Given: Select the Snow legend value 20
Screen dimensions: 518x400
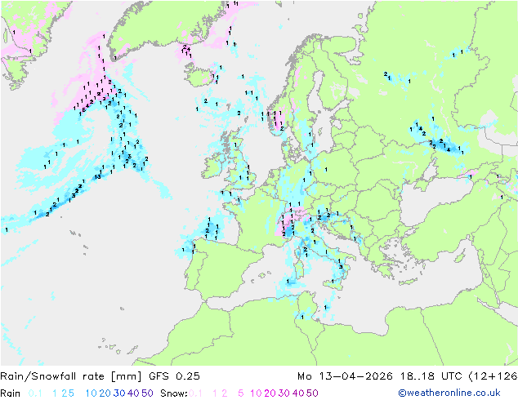Looking at the screenshot, I should [270, 393].
